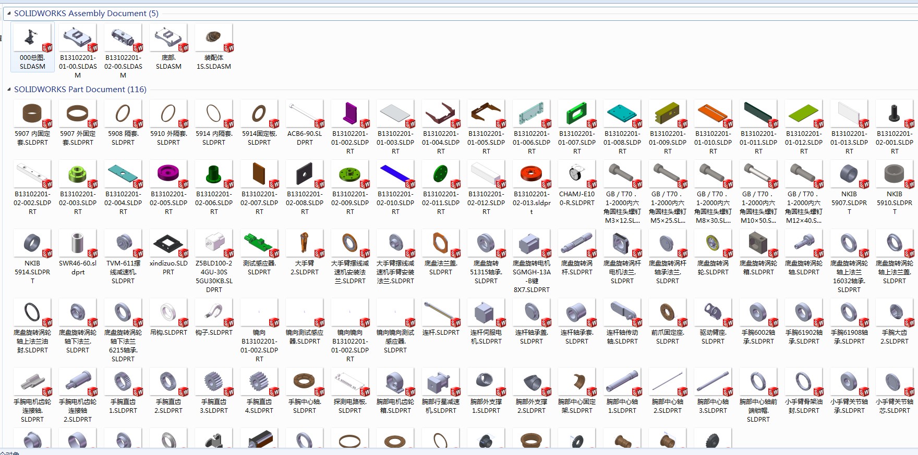Click the 'NKIB 5910.SLDPRT' file name

(895, 203)
